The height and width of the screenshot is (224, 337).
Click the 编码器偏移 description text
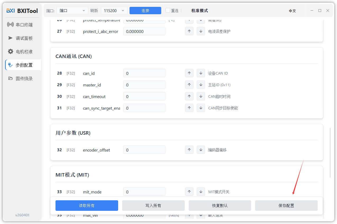click(x=218, y=150)
